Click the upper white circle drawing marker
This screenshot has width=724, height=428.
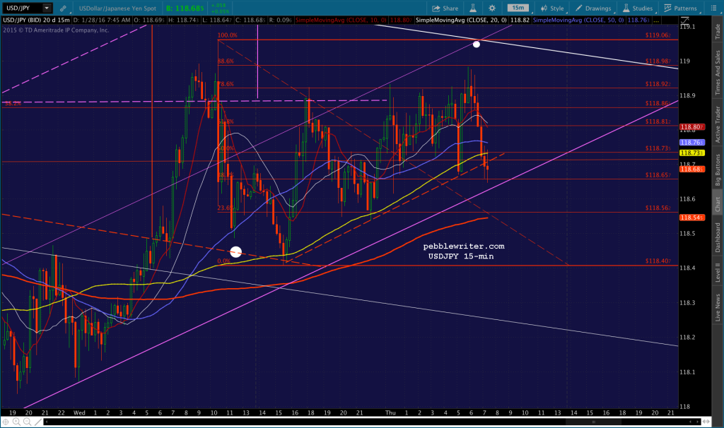pyautogui.click(x=477, y=44)
